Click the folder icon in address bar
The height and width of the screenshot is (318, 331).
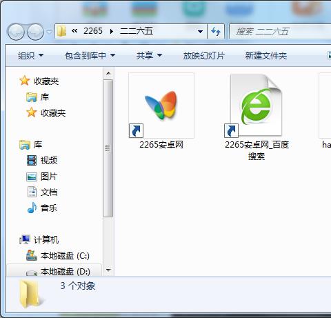pos(61,31)
